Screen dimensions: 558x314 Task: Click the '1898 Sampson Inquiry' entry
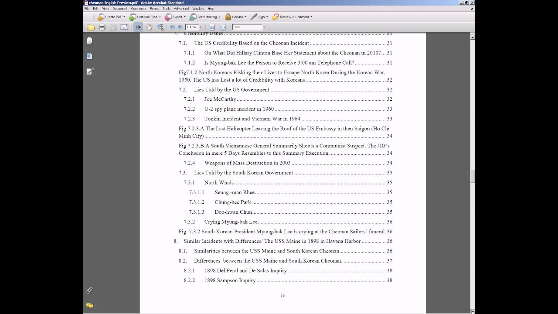(230, 280)
